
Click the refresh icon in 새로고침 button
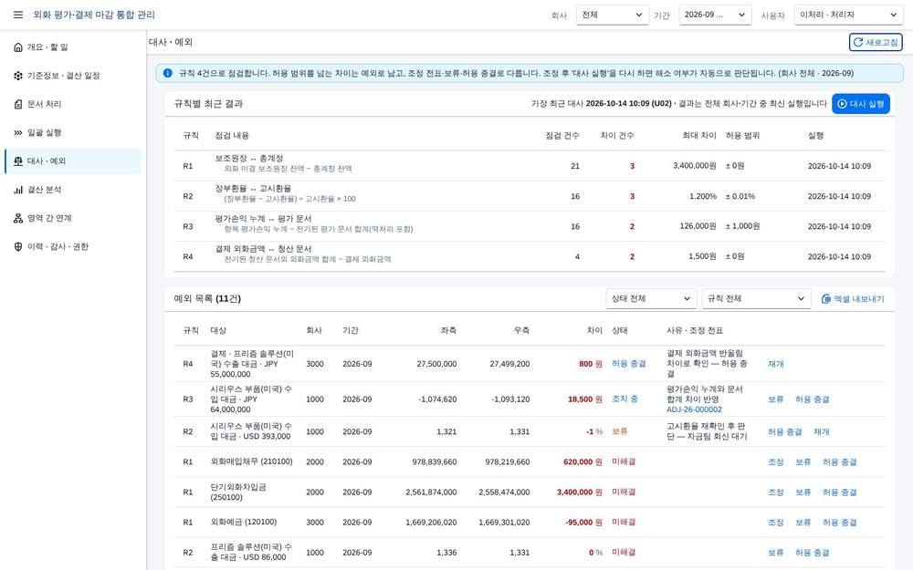(x=857, y=43)
